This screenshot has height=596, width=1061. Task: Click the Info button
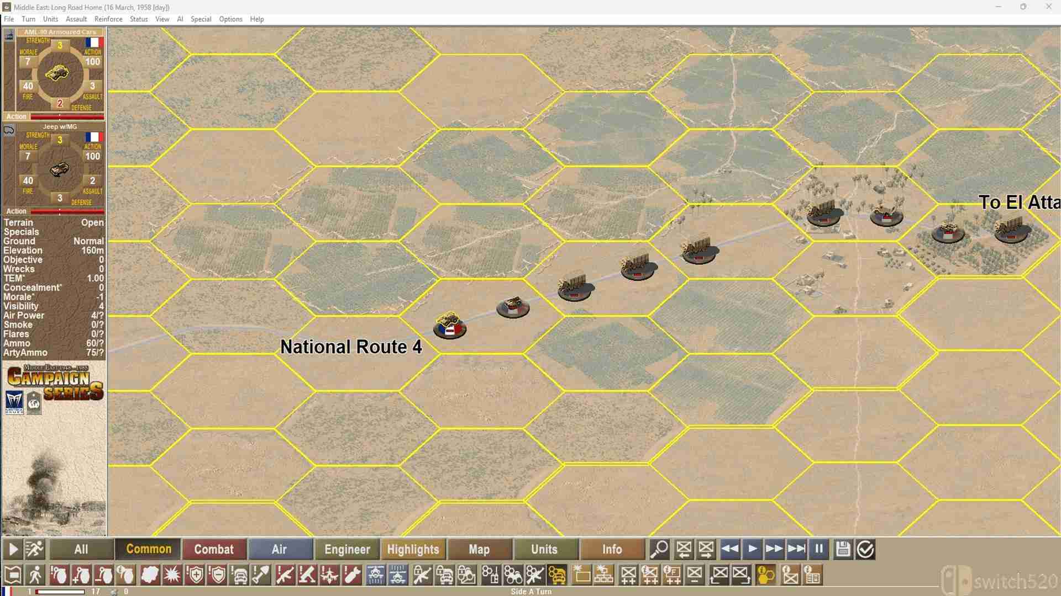(612, 549)
